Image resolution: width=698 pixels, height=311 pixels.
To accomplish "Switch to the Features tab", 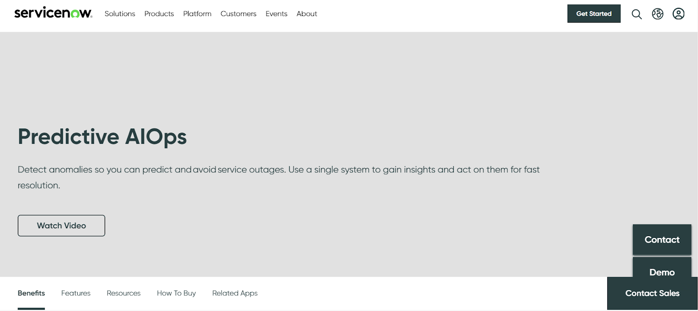I will (76, 293).
